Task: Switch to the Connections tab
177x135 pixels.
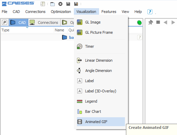Action: click(x=44, y=22)
